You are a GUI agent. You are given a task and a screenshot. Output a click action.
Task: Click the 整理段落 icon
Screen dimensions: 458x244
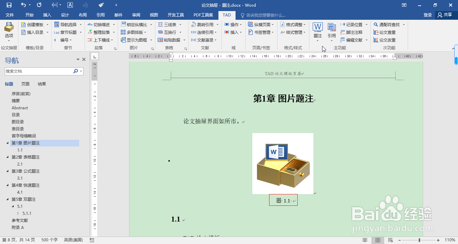pyautogui.click(x=90, y=33)
